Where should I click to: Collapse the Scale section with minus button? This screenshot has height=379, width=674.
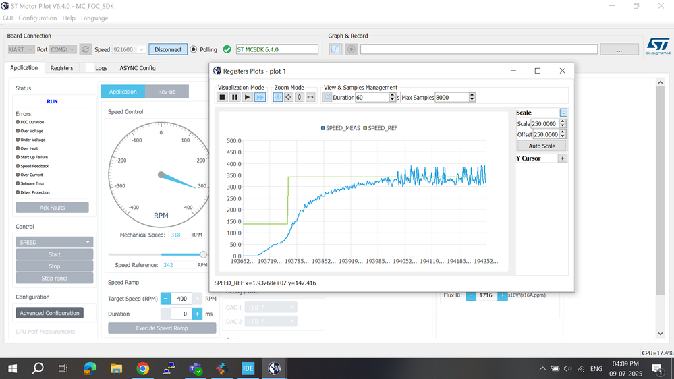click(x=563, y=113)
